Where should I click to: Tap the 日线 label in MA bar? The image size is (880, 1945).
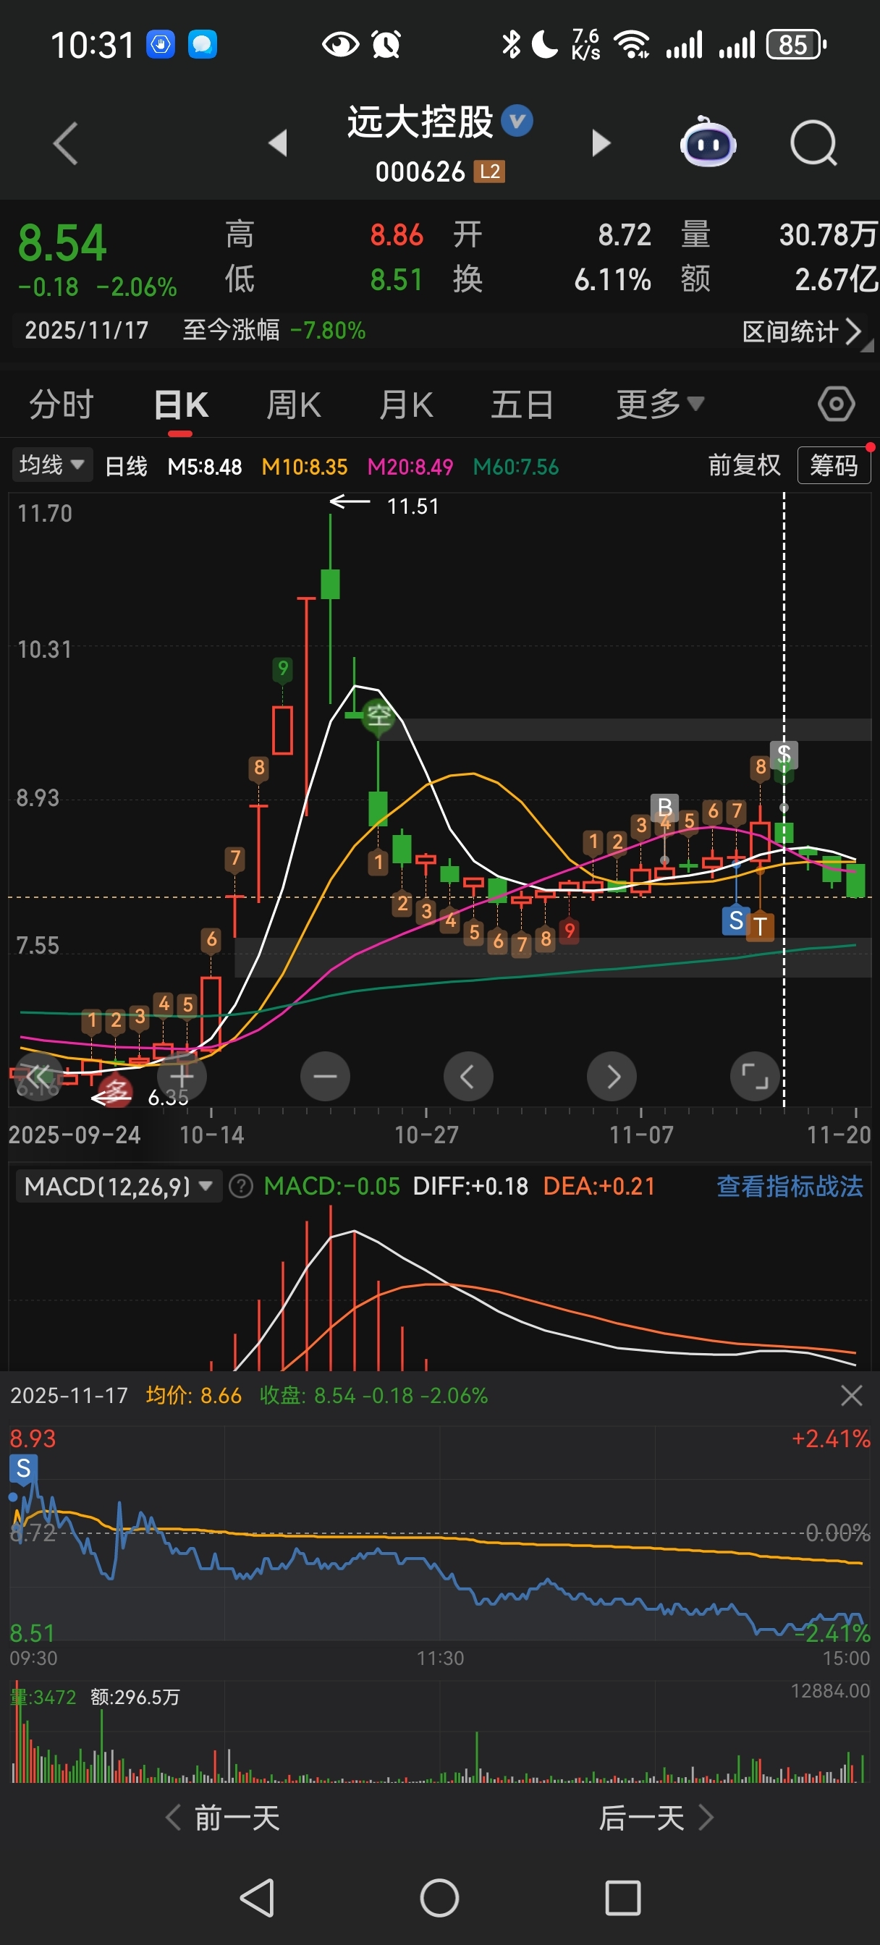[x=126, y=467]
